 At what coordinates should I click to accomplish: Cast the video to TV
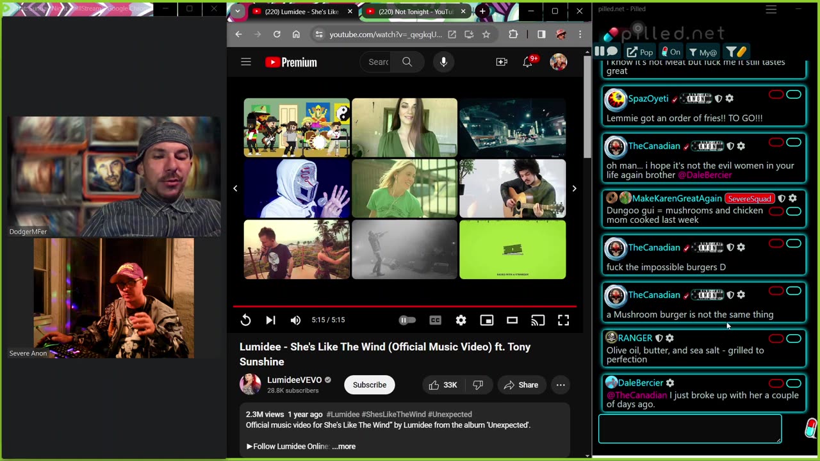coord(537,320)
